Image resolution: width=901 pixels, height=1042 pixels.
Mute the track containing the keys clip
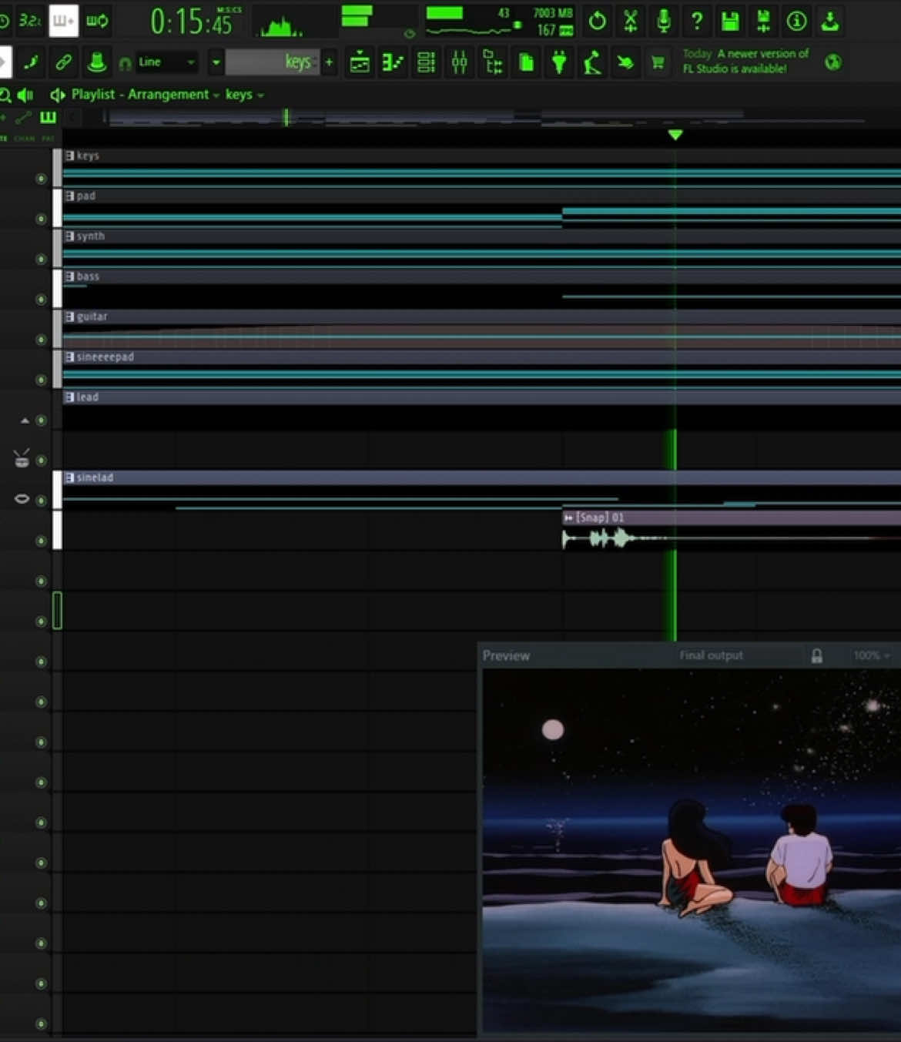(x=41, y=179)
